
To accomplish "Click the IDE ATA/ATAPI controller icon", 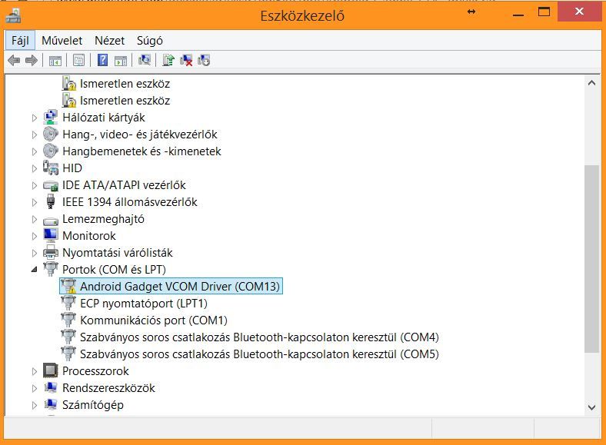I will click(x=51, y=185).
